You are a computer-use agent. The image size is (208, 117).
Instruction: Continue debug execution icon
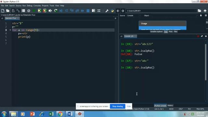(x=82, y=11)
